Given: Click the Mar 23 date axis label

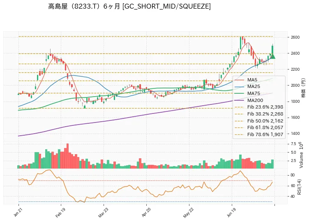Looking at the screenshot, I should pos(103,213).
